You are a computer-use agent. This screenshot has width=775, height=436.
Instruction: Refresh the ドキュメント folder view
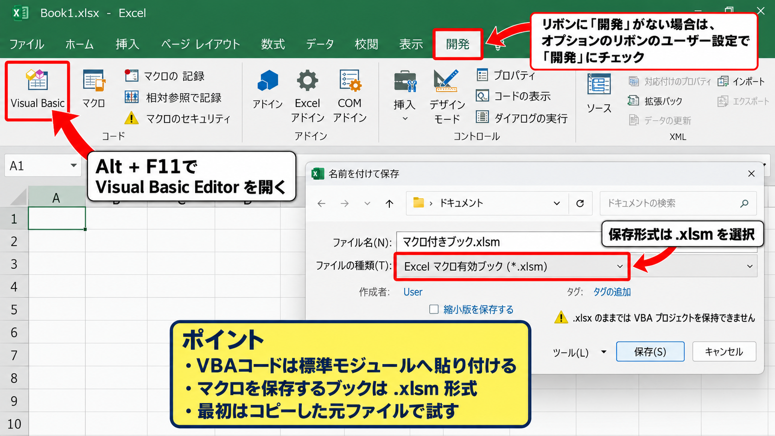point(580,203)
